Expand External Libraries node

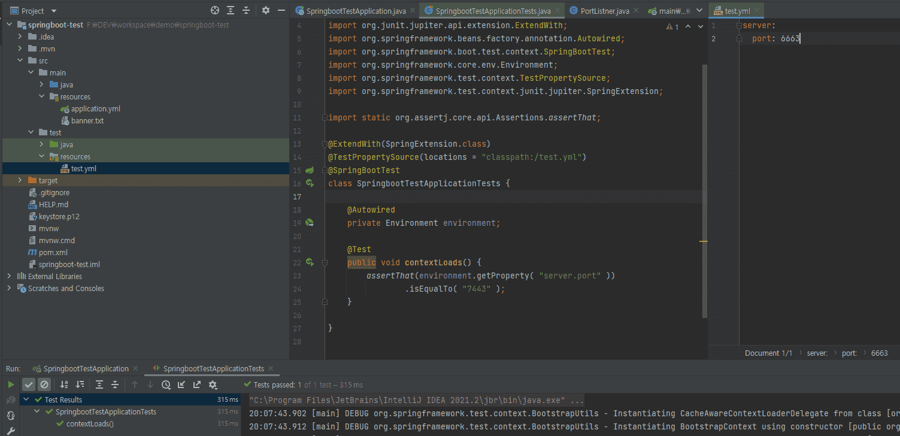(9, 277)
